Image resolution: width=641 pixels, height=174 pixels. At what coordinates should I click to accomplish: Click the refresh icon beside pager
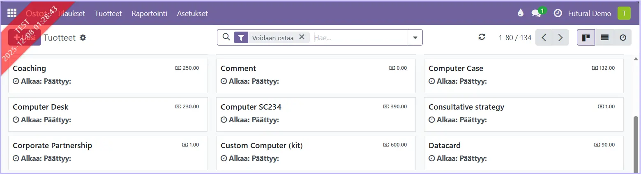pos(482,37)
